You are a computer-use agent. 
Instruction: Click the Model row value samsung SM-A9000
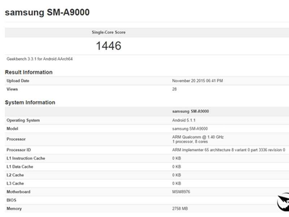[190, 129]
